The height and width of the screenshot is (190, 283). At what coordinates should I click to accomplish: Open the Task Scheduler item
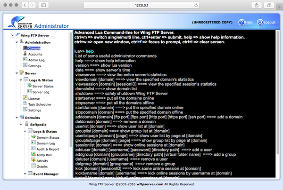click(40, 104)
